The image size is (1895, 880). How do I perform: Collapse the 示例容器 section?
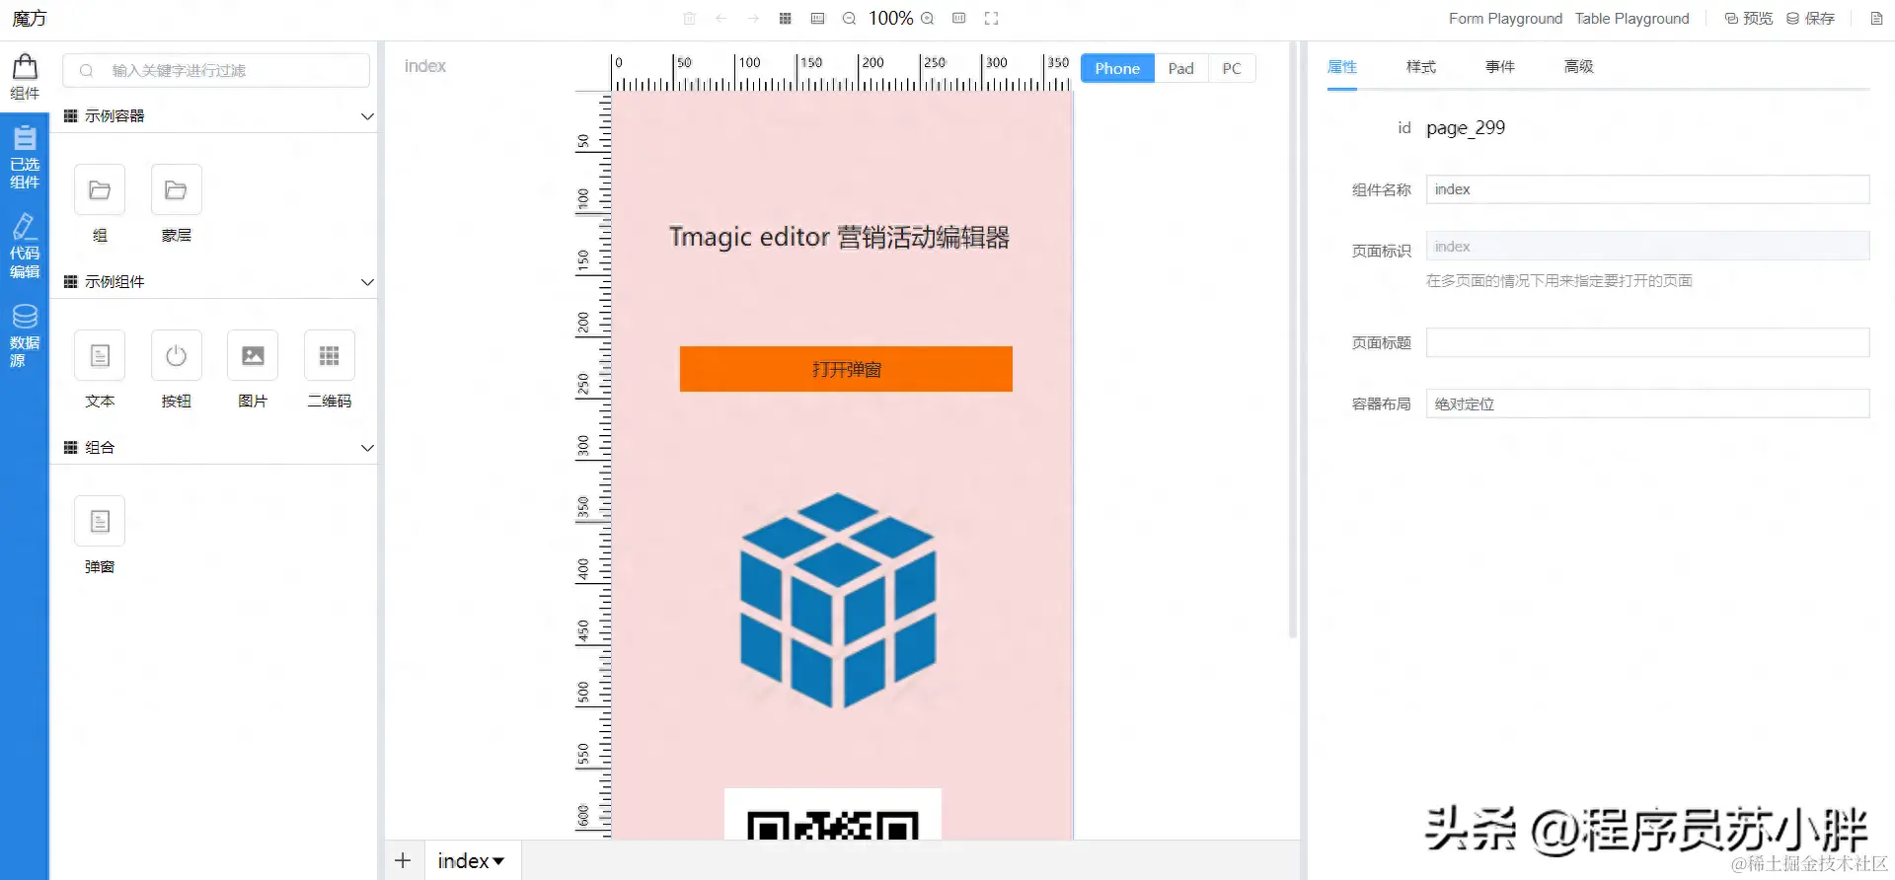[x=367, y=116]
